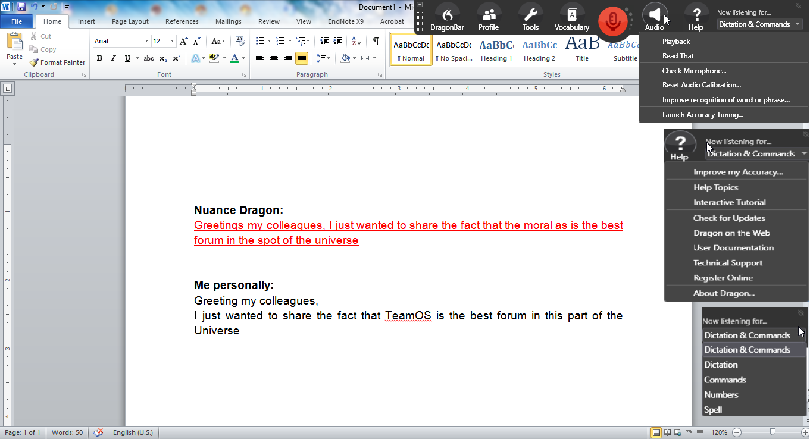
Task: Open the Paragraph dialog launcher
Action: pyautogui.click(x=380, y=75)
